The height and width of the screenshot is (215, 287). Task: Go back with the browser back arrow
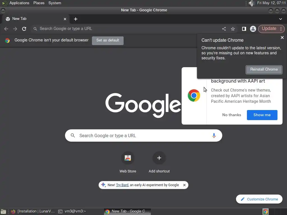(x=6, y=29)
